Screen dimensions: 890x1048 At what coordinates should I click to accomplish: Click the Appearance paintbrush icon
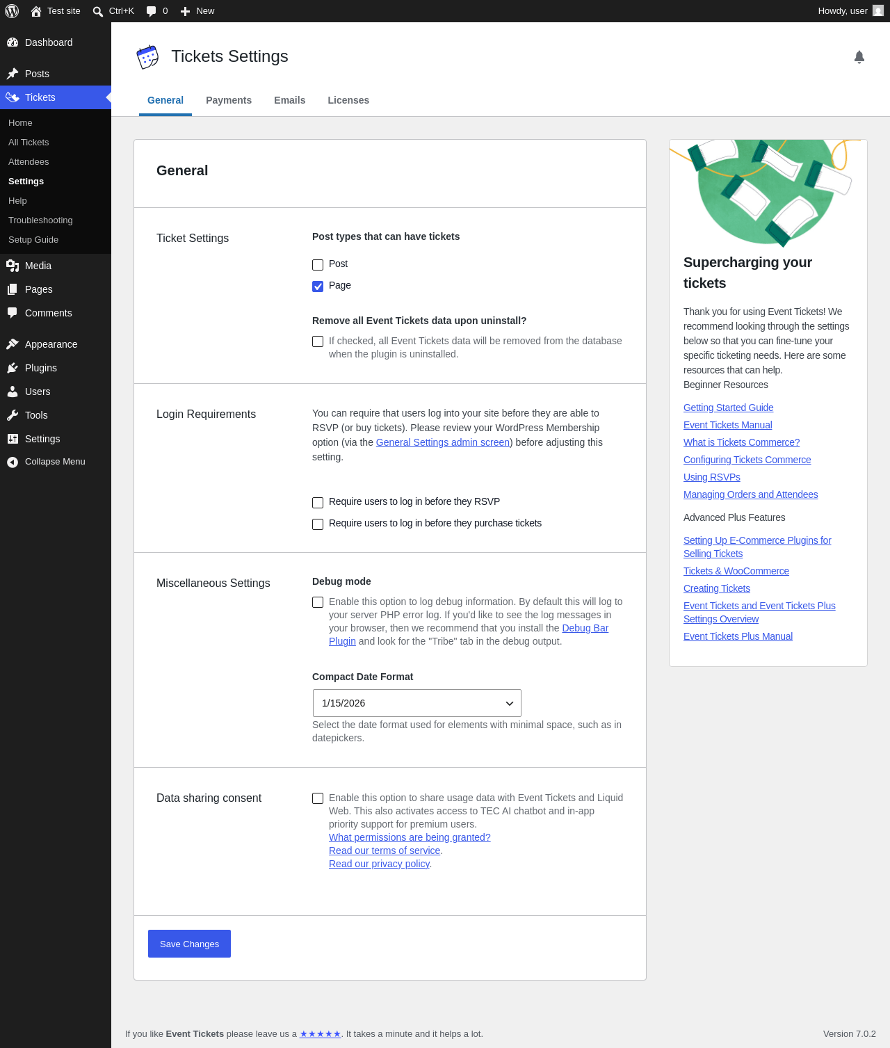(13, 344)
